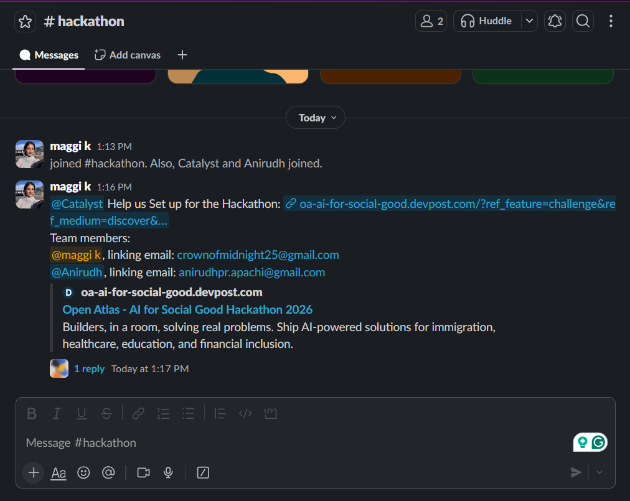Toggle inline code formatting
Image resolution: width=630 pixels, height=501 pixels.
tap(245, 413)
